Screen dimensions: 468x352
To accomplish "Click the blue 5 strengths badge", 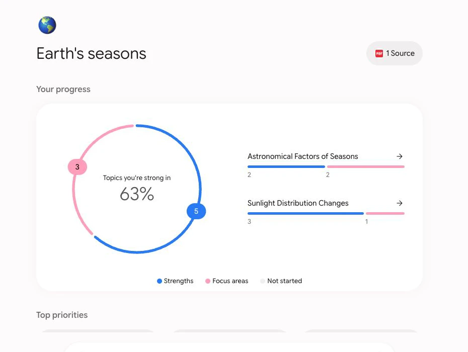I will pos(196,211).
